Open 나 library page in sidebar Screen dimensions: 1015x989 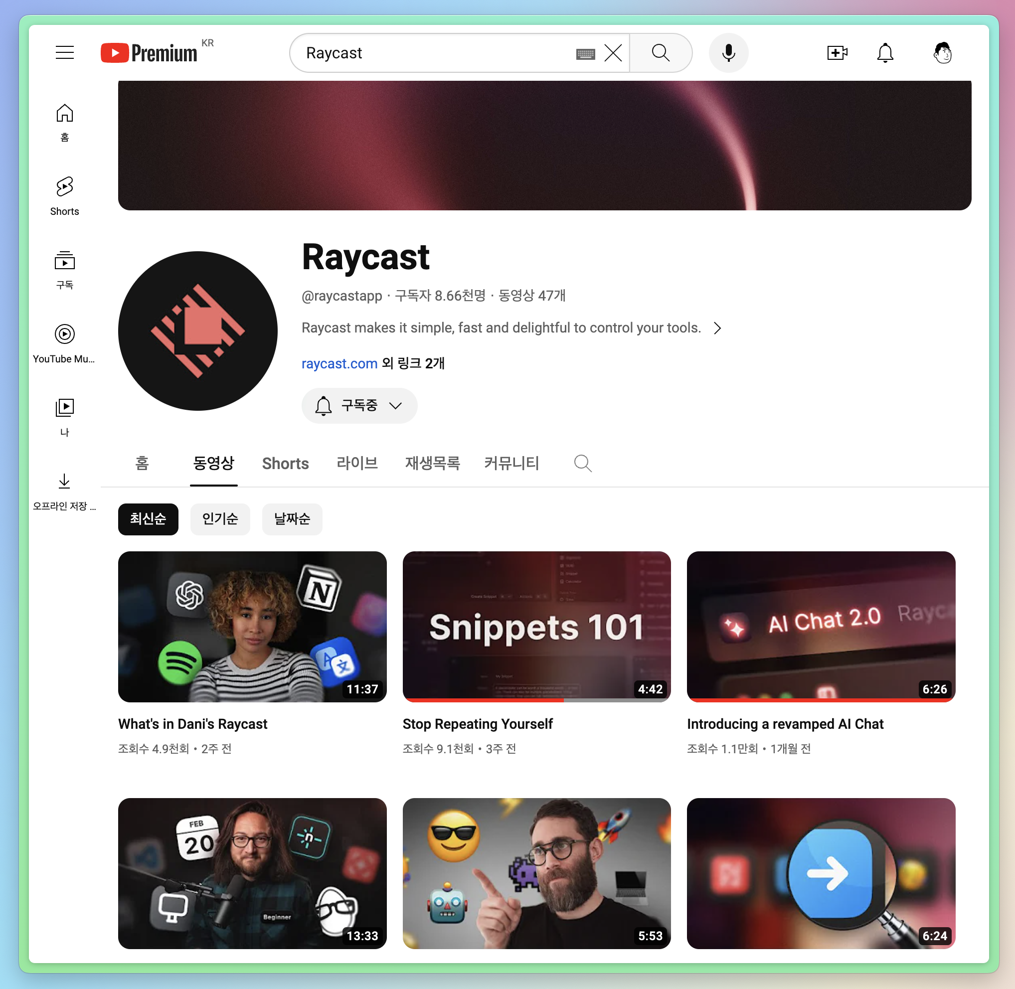[64, 417]
